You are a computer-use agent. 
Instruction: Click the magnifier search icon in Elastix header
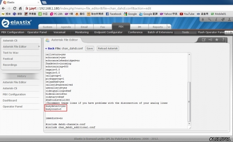(210, 19)
